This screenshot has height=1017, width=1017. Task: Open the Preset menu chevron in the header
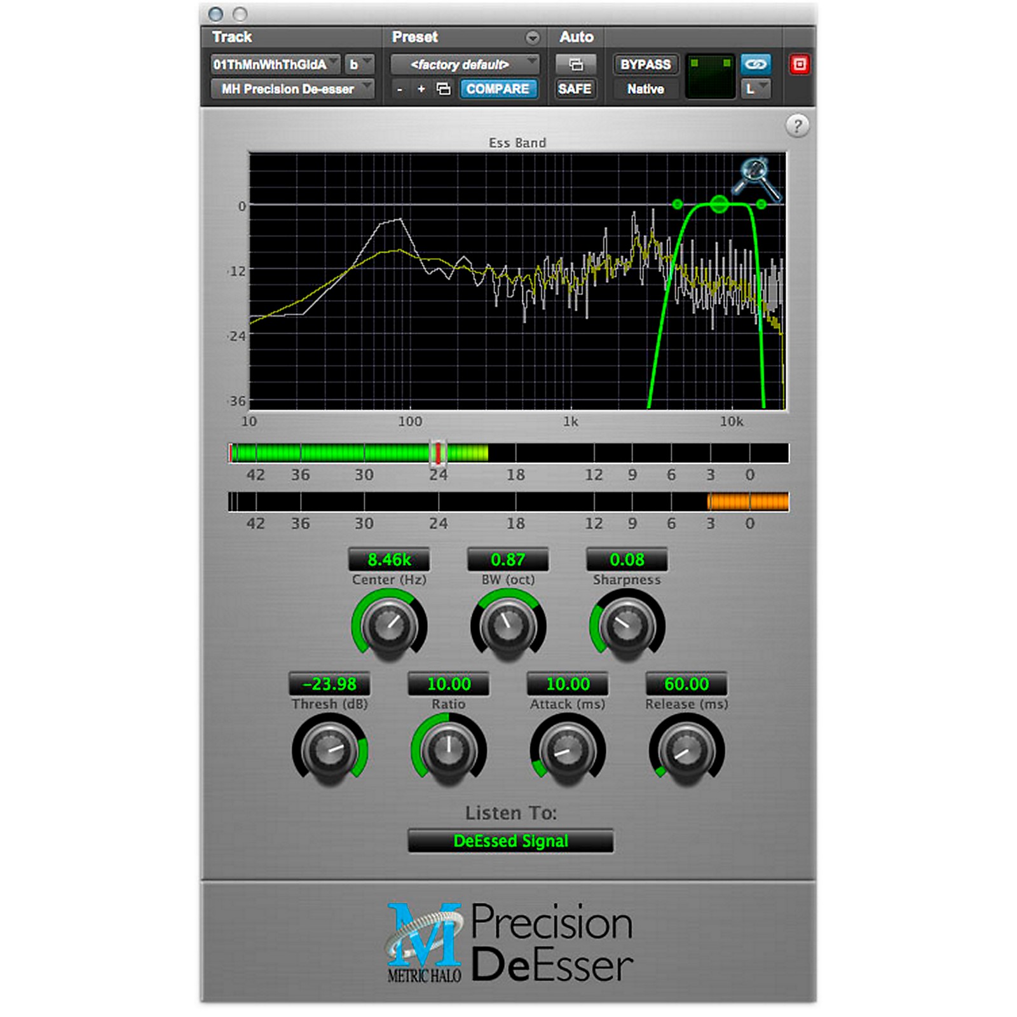coord(533,37)
